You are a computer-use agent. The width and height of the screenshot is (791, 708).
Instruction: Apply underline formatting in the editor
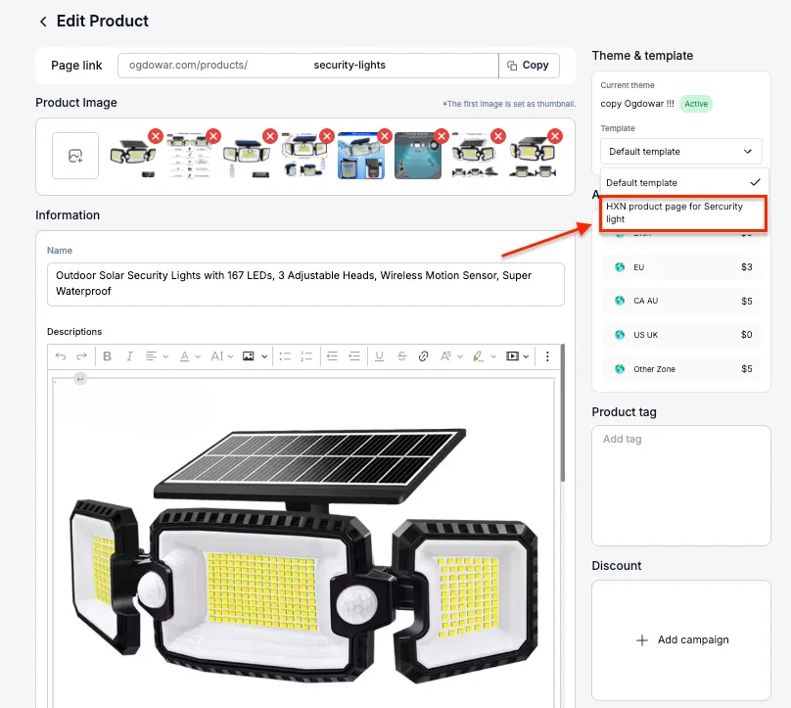tap(379, 356)
